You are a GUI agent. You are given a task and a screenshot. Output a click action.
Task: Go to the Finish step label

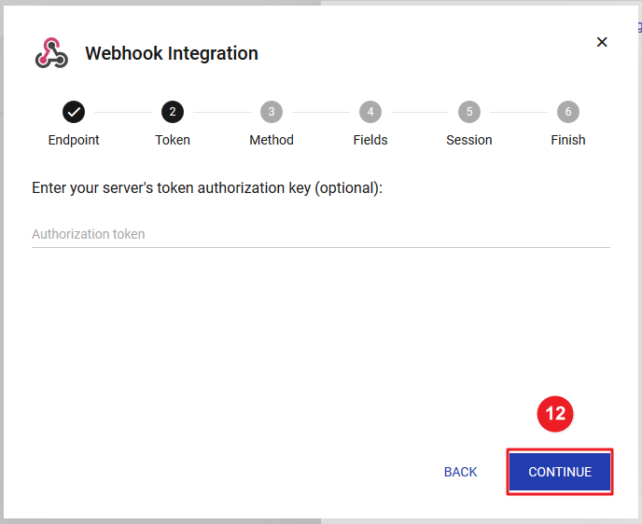pyautogui.click(x=567, y=140)
